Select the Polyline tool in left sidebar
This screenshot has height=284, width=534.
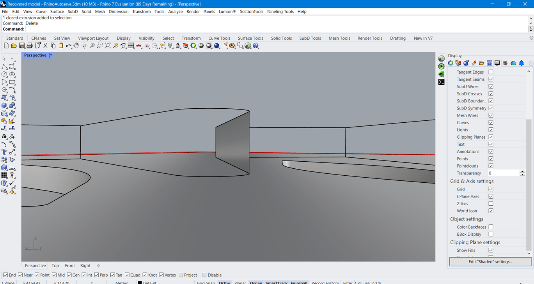[x=4, y=67]
